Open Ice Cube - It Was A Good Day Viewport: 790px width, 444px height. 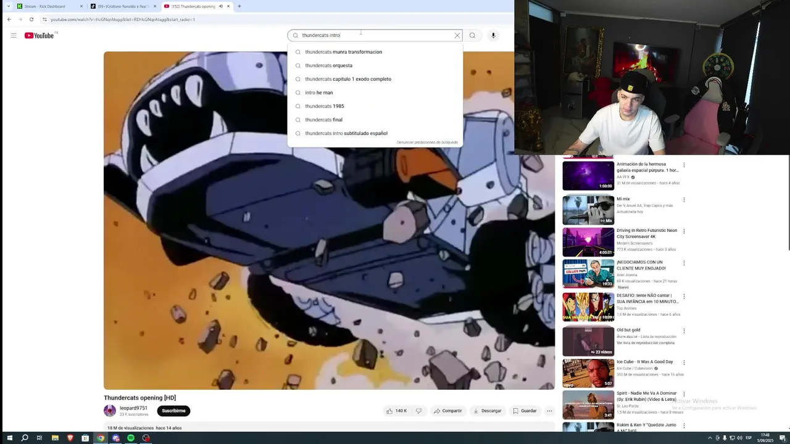(588, 372)
